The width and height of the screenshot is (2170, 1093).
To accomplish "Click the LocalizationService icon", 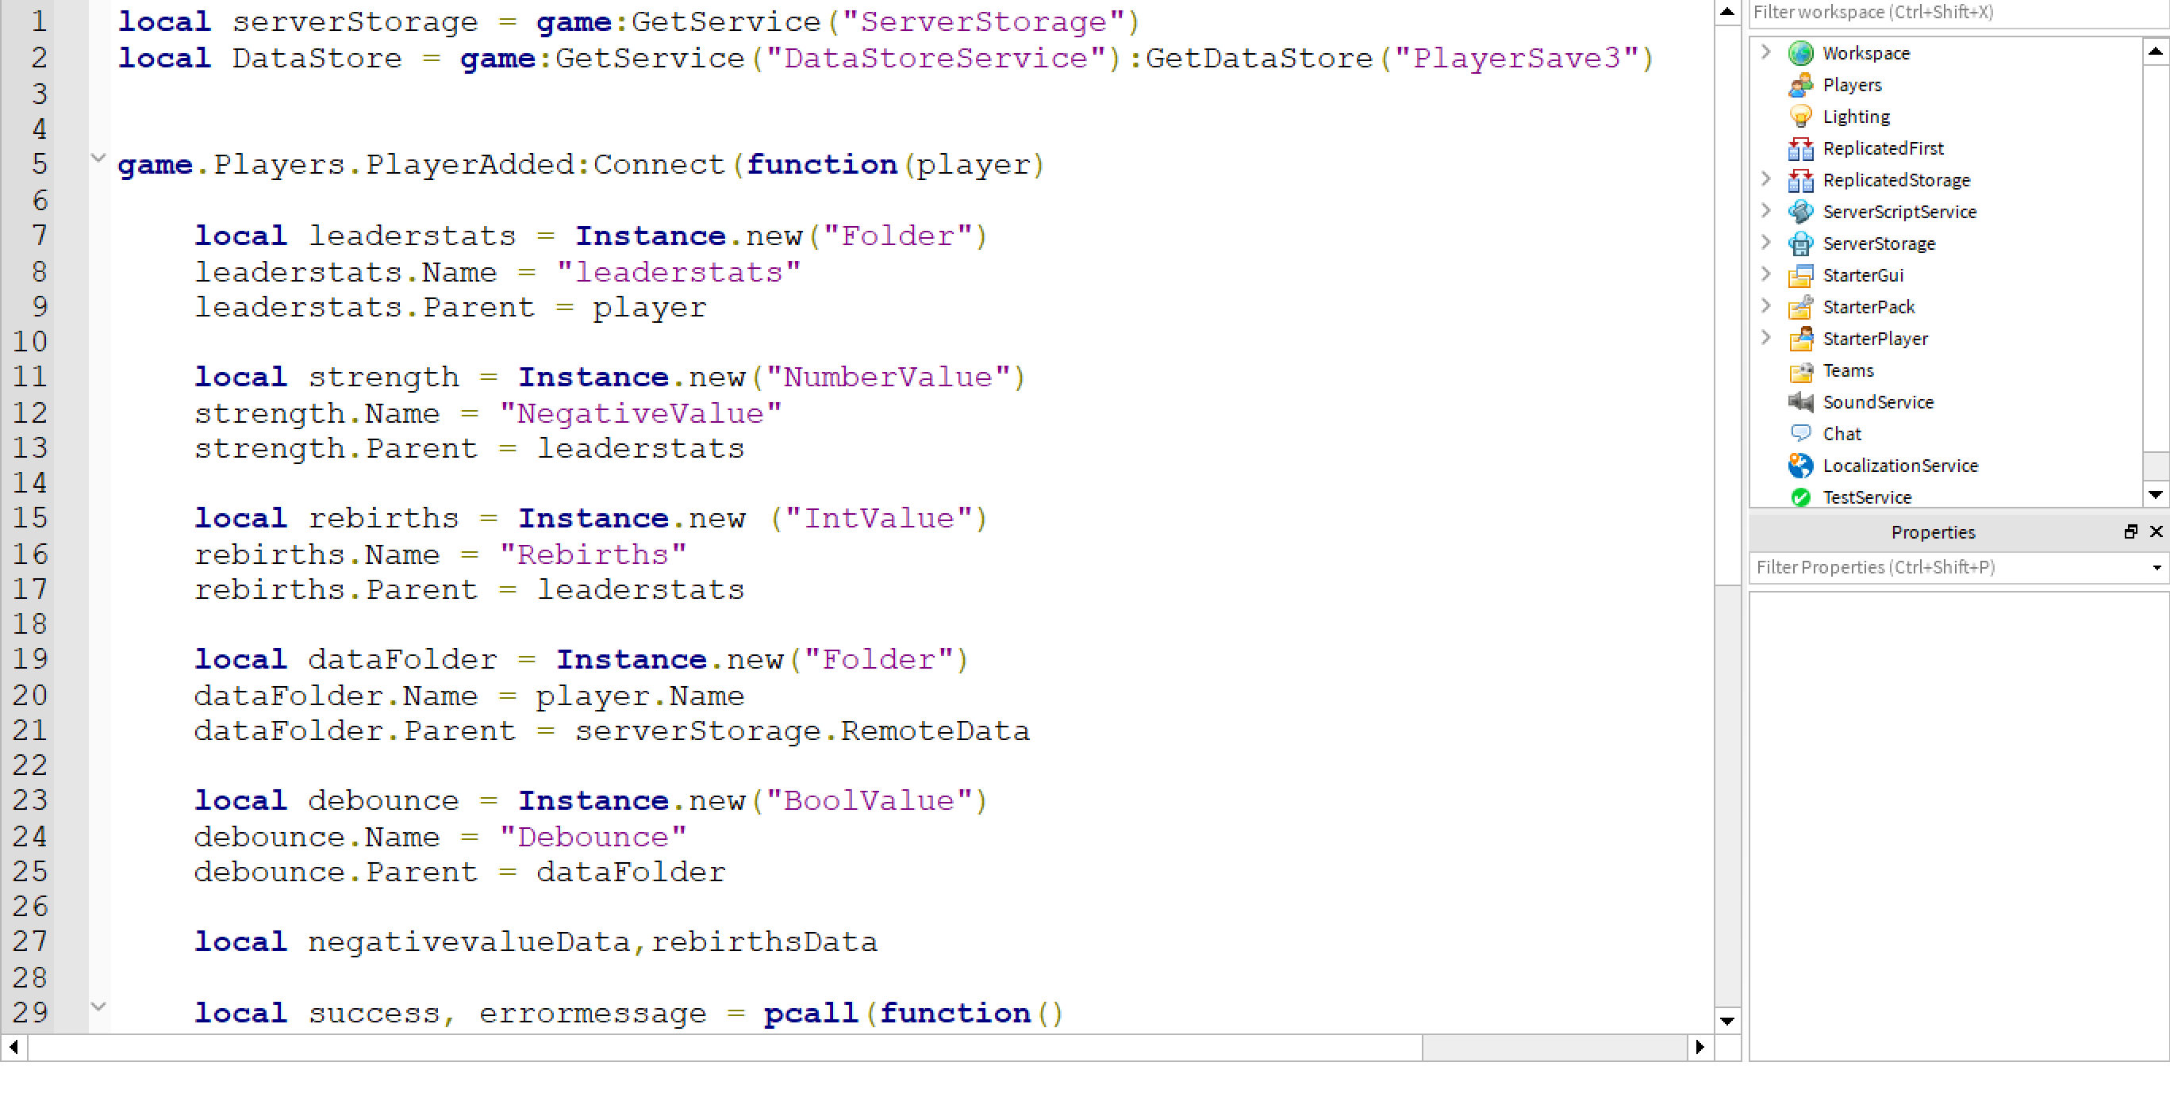I will coord(1800,466).
